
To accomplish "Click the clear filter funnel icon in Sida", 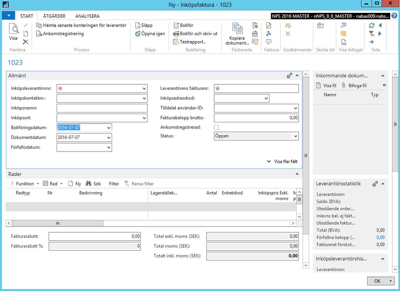I will (x=372, y=34).
